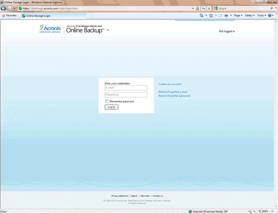278x214 pixels.
Task: Open a new tab with the blank tab button
Action: [x=89, y=16]
